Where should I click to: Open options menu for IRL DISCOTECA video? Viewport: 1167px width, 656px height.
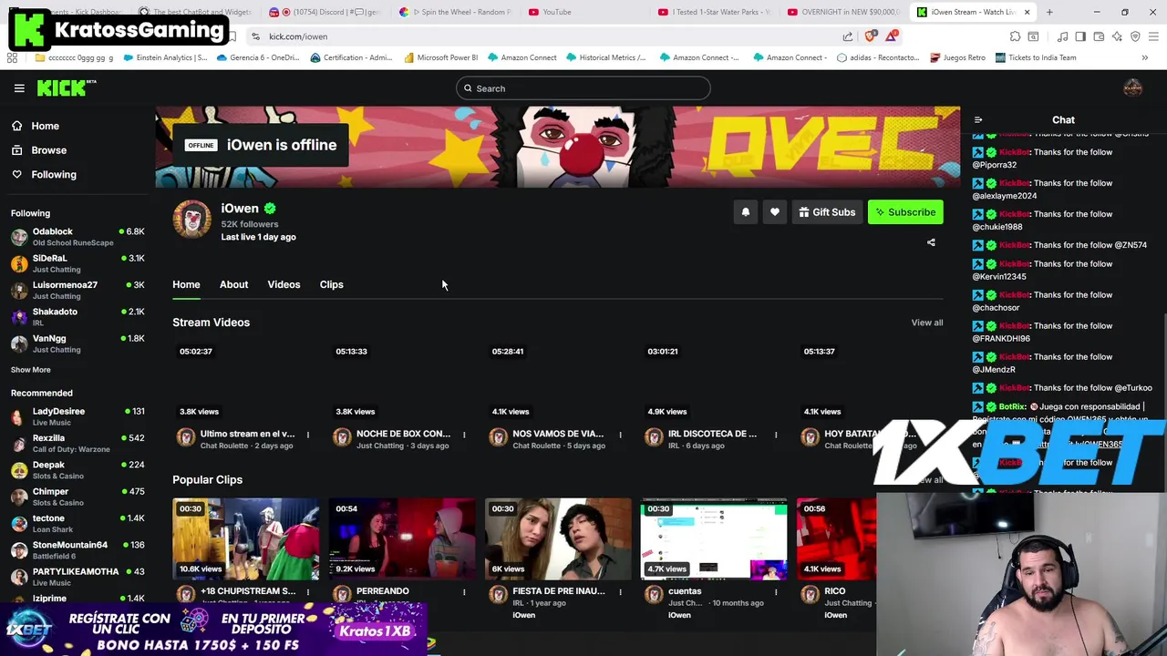click(776, 435)
